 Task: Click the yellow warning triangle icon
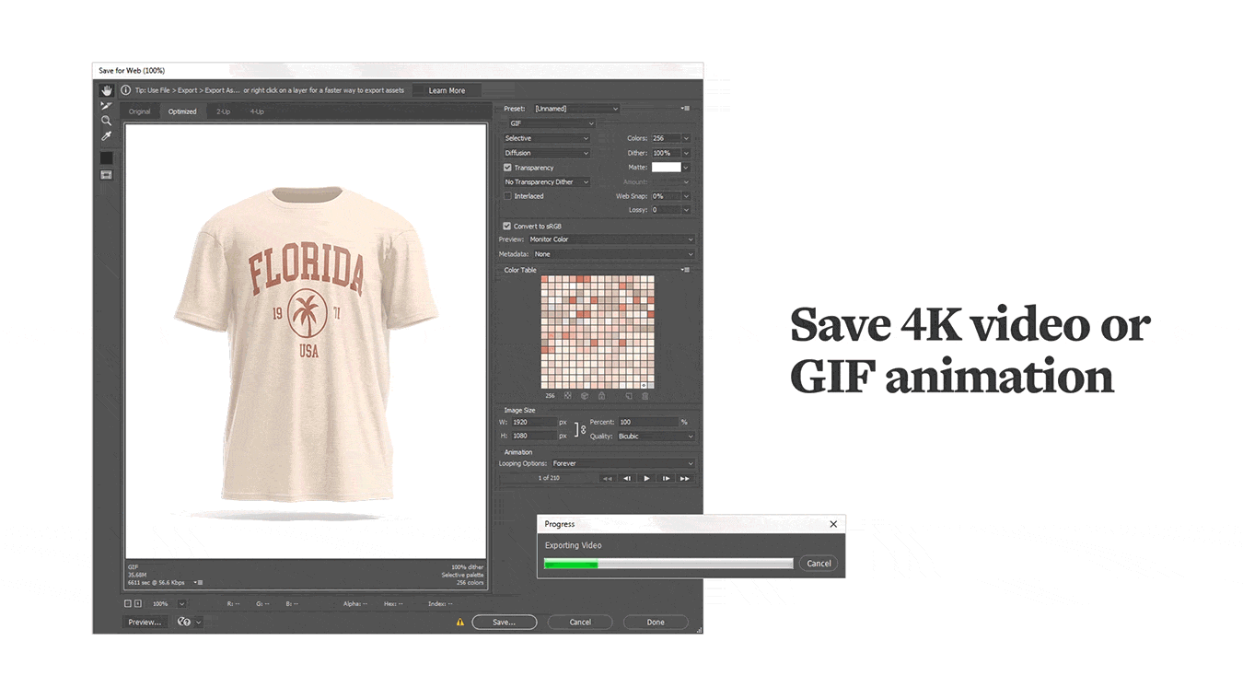coord(460,623)
